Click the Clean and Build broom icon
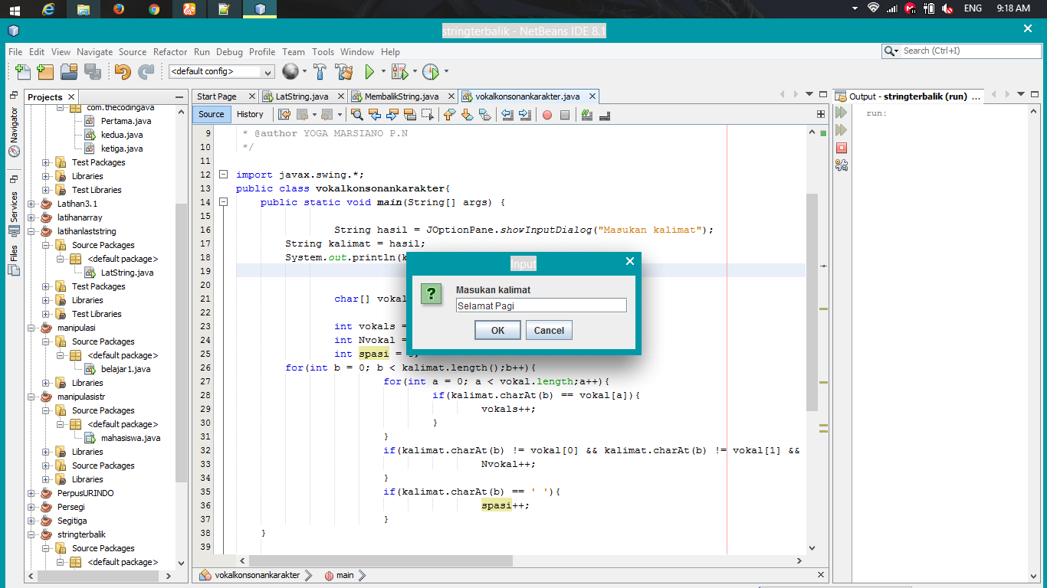The image size is (1047, 588). tap(344, 72)
